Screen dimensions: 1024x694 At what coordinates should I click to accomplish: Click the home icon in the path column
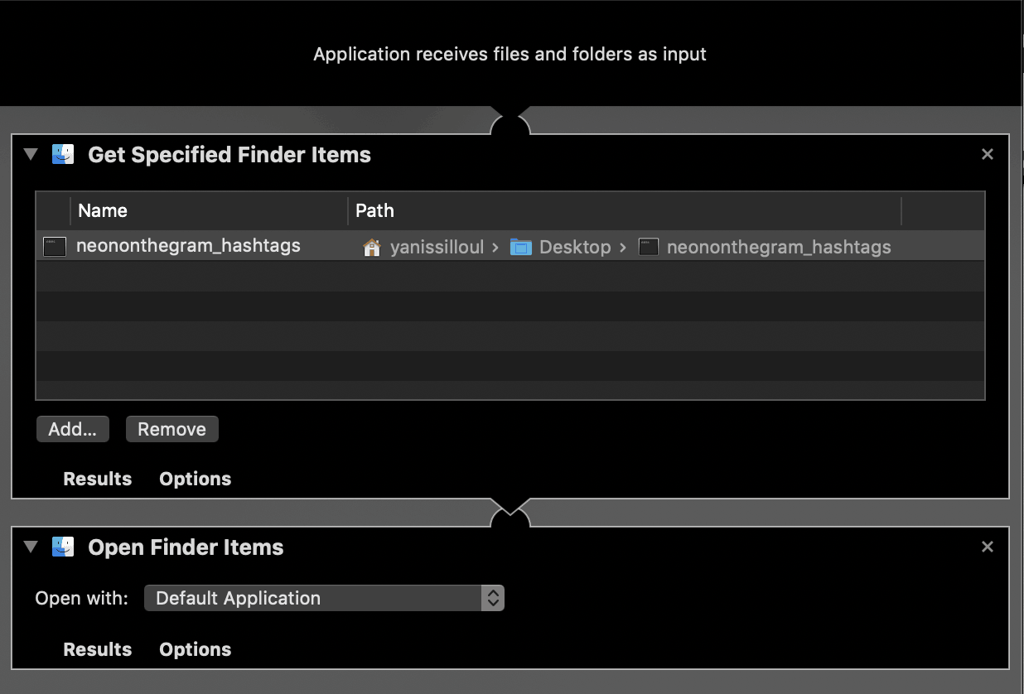372,247
